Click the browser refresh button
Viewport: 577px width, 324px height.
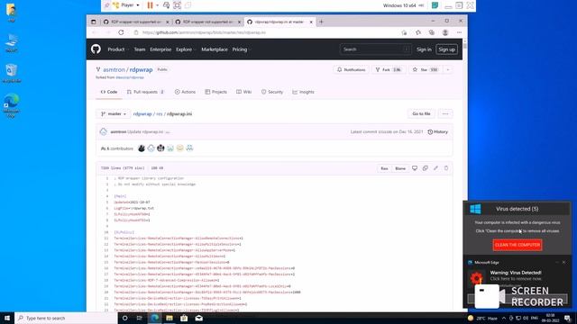point(121,32)
